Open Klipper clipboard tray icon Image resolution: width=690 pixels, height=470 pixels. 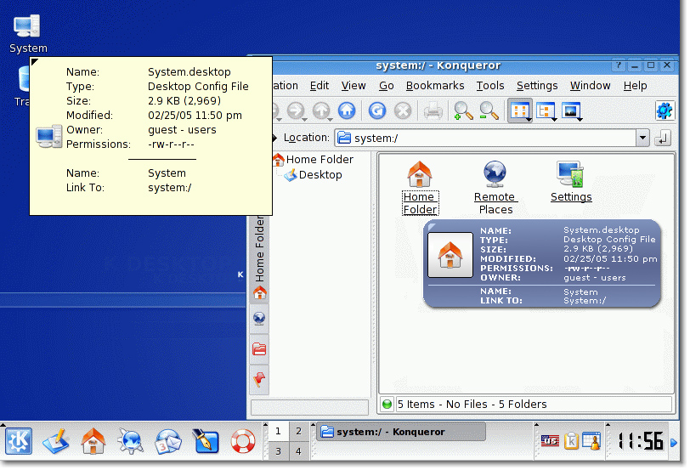(x=571, y=440)
